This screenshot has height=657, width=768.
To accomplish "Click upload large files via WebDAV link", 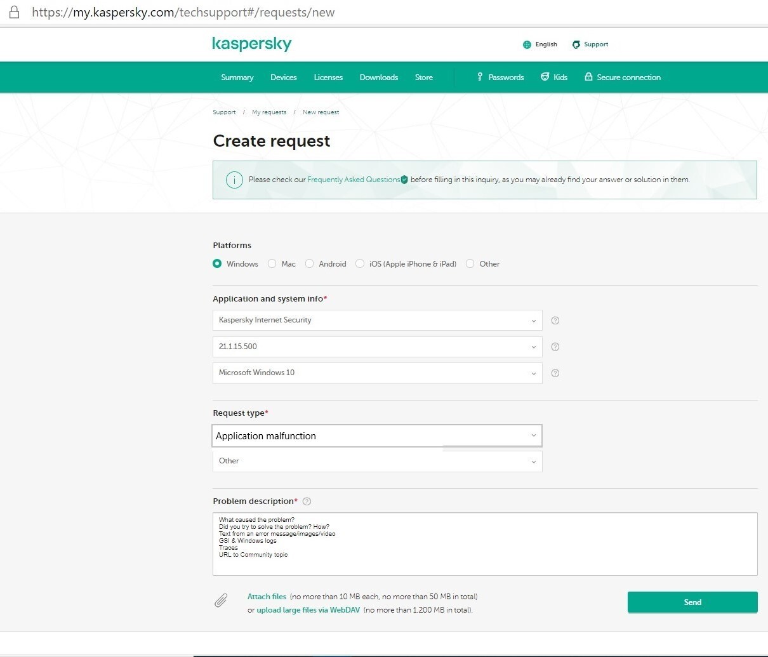I will [x=308, y=610].
